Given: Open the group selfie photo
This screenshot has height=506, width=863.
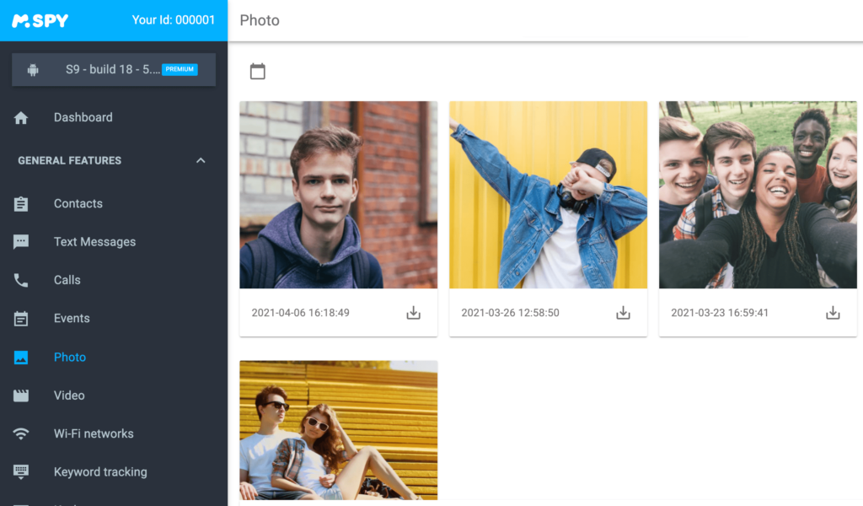Looking at the screenshot, I should [758, 195].
